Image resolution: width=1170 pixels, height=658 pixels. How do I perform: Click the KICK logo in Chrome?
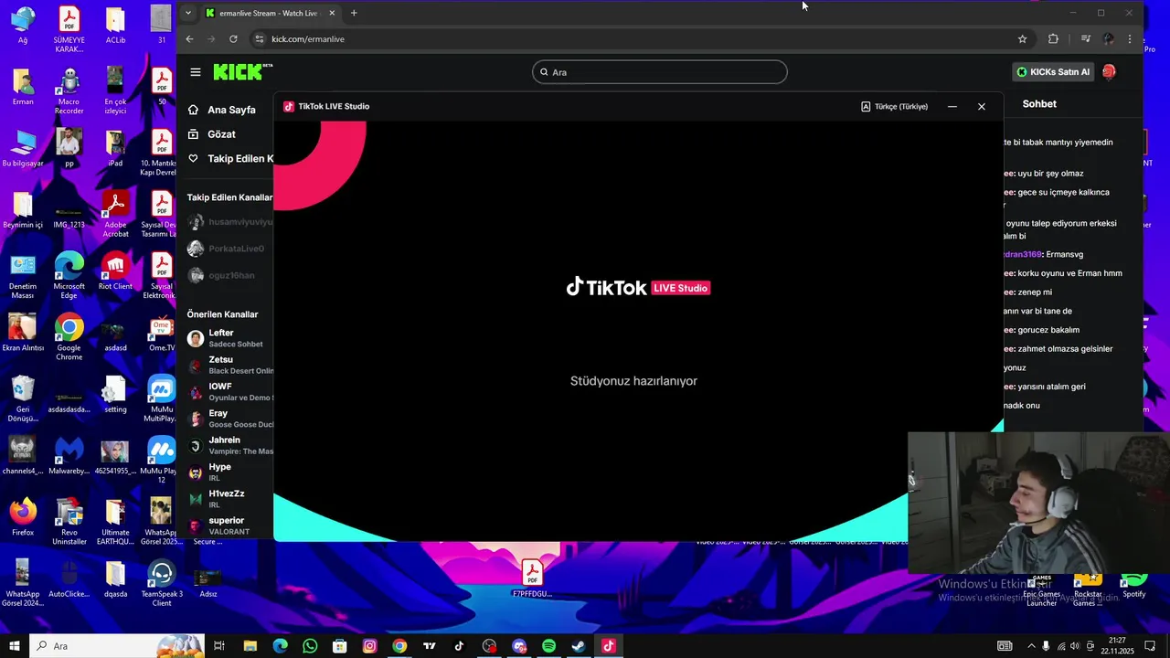coord(242,72)
